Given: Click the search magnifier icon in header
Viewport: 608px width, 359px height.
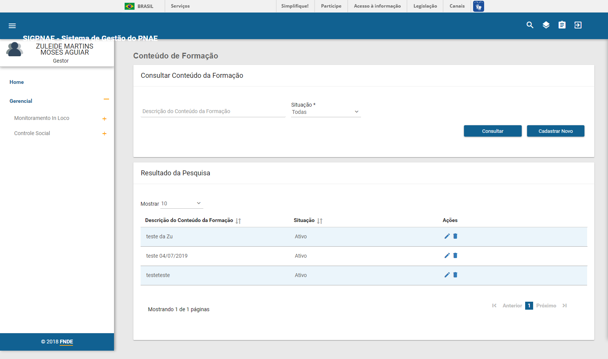Looking at the screenshot, I should pos(530,25).
